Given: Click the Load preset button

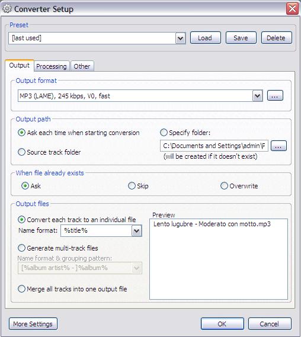Looking at the screenshot, I should coord(206,38).
